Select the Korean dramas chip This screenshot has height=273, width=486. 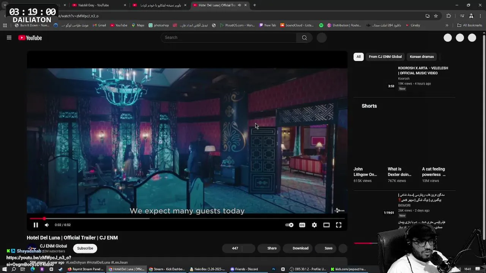pyautogui.click(x=421, y=56)
